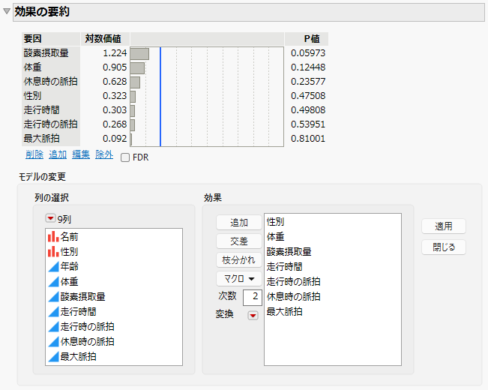488x390 pixels.
Task: Click the P value 0.05973
Action: coord(308,53)
